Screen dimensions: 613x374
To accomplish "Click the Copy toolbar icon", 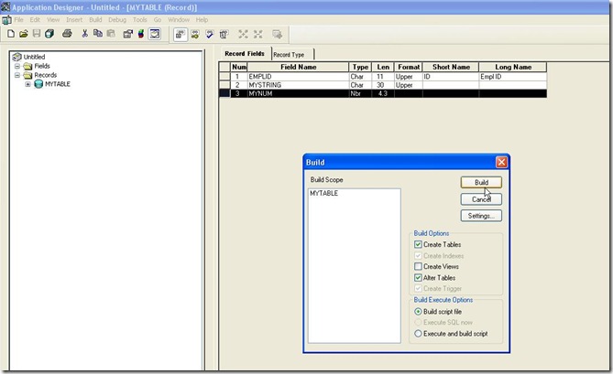I will pyautogui.click(x=98, y=34).
